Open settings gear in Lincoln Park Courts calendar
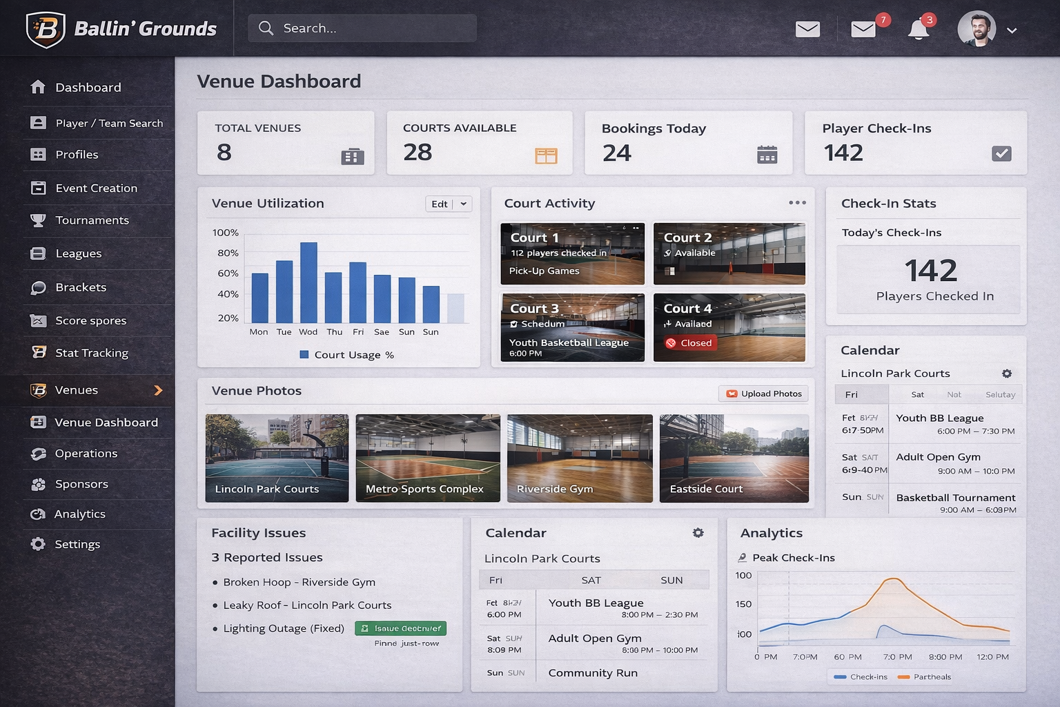The height and width of the screenshot is (707, 1060). click(1007, 374)
